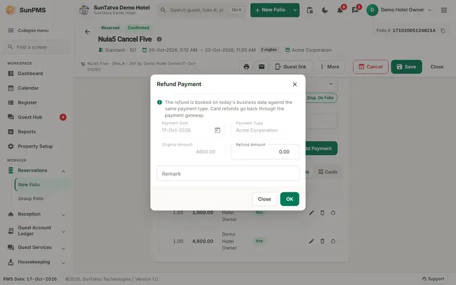
Task: Click the Acme Corporation company label
Action: (308, 50)
